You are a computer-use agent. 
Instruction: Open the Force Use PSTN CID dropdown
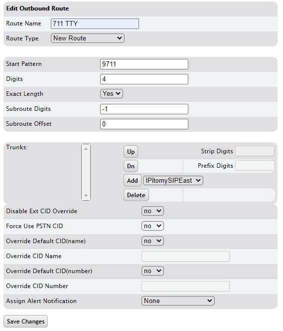152,226
